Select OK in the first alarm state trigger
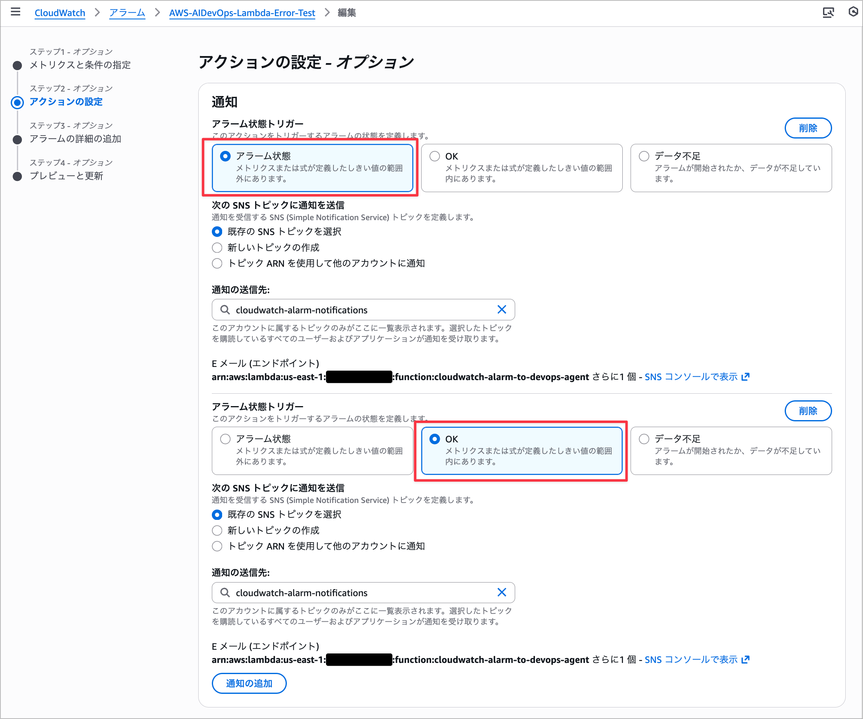The image size is (863, 719). (x=434, y=156)
